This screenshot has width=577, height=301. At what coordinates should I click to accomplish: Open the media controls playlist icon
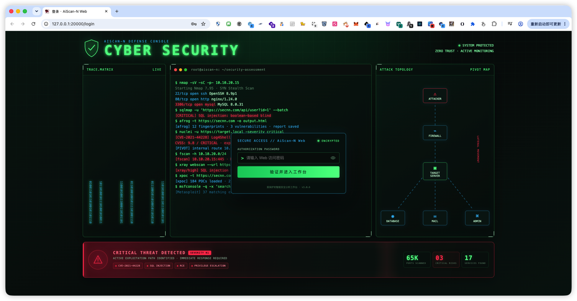point(510,24)
